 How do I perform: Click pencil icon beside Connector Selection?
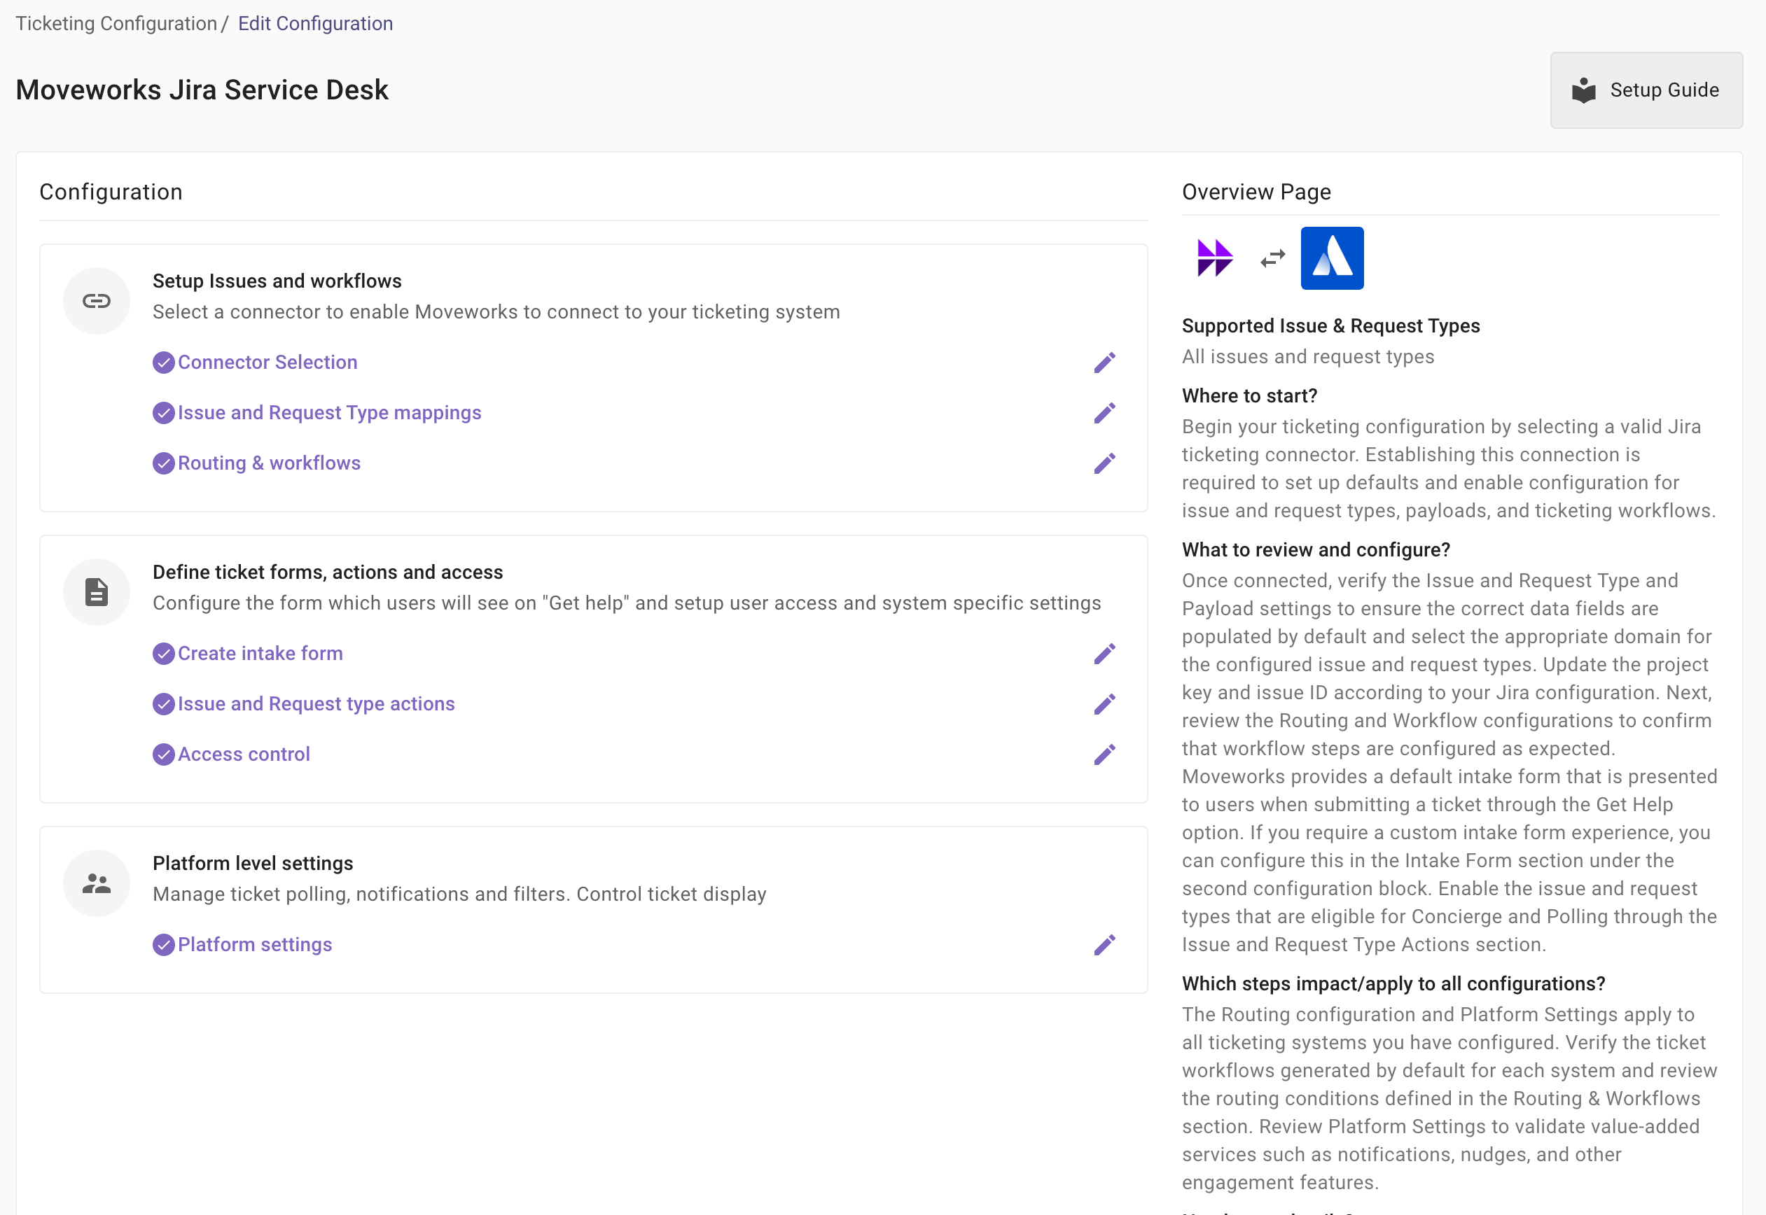pyautogui.click(x=1104, y=363)
